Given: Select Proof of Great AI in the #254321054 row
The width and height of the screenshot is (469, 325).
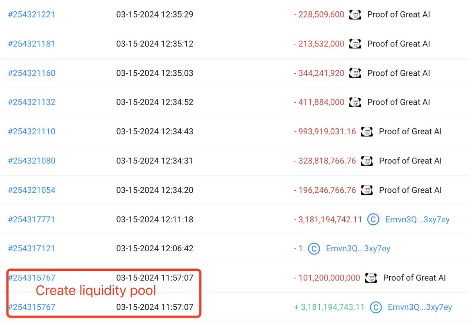Looking at the screenshot, I should (410, 190).
